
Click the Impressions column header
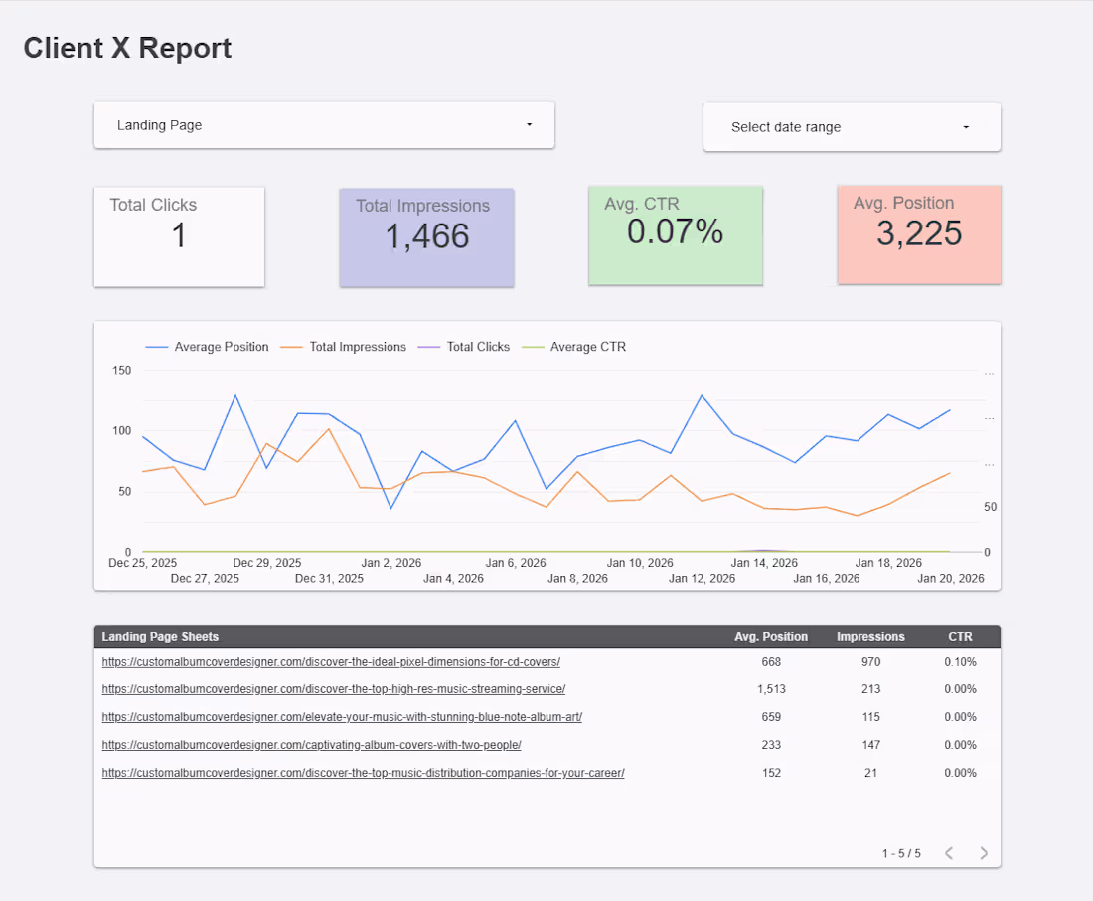click(x=870, y=636)
